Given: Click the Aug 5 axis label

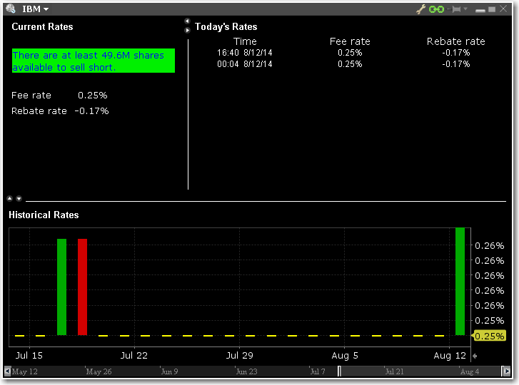Looking at the screenshot, I should pos(345,356).
